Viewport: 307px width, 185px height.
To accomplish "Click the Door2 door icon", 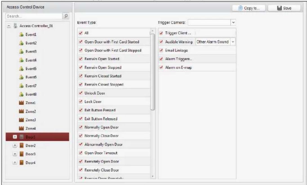I will pos(21,145).
